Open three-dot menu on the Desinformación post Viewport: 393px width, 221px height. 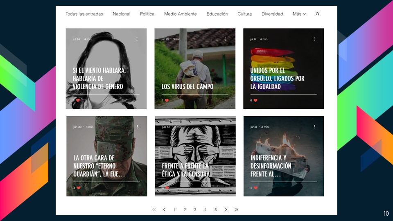click(314, 127)
